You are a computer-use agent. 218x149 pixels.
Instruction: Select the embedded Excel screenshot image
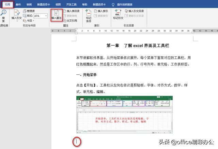coord(124,115)
